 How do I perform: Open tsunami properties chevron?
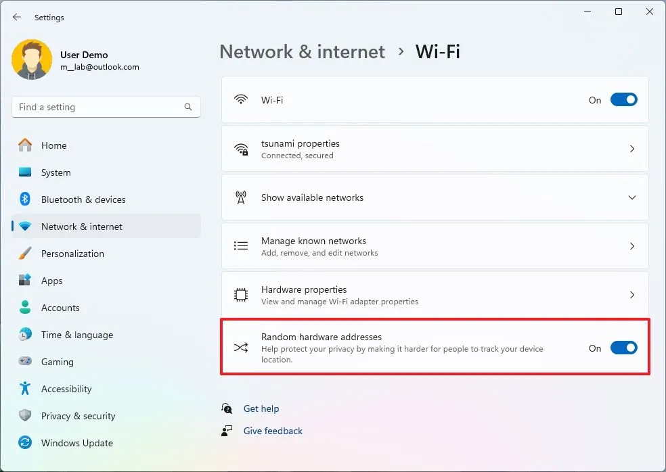(632, 149)
